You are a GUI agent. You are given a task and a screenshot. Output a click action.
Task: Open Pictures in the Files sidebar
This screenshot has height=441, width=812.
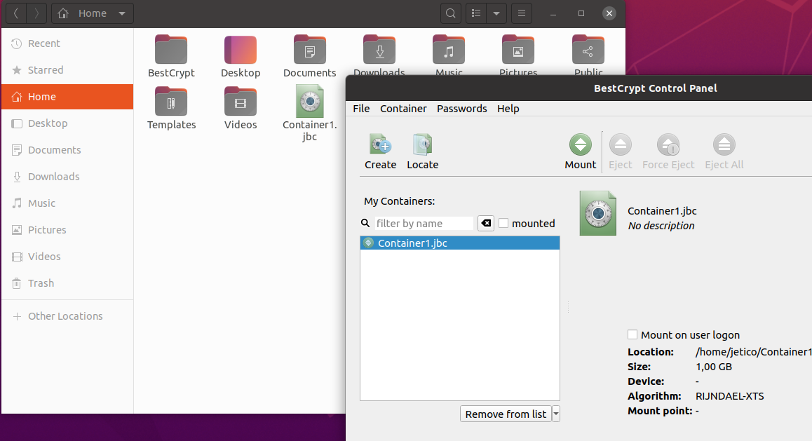[x=67, y=230]
